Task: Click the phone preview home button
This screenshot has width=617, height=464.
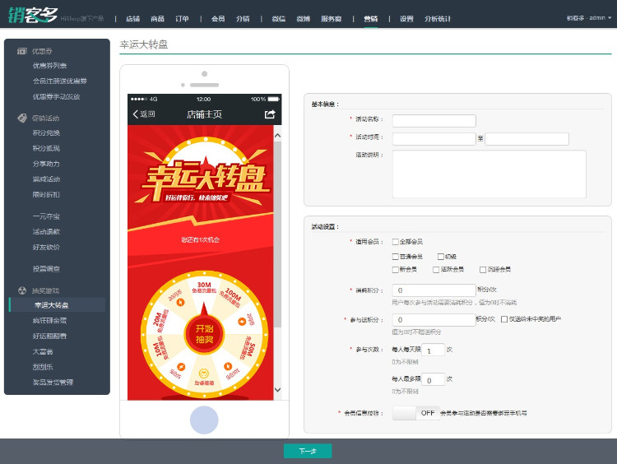Action: [204, 420]
